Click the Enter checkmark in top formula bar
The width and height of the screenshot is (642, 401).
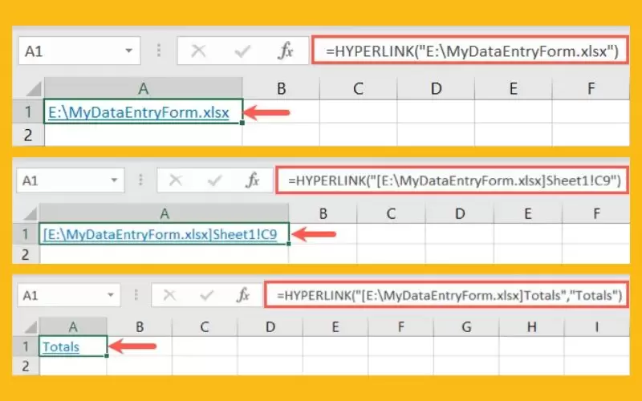click(242, 51)
